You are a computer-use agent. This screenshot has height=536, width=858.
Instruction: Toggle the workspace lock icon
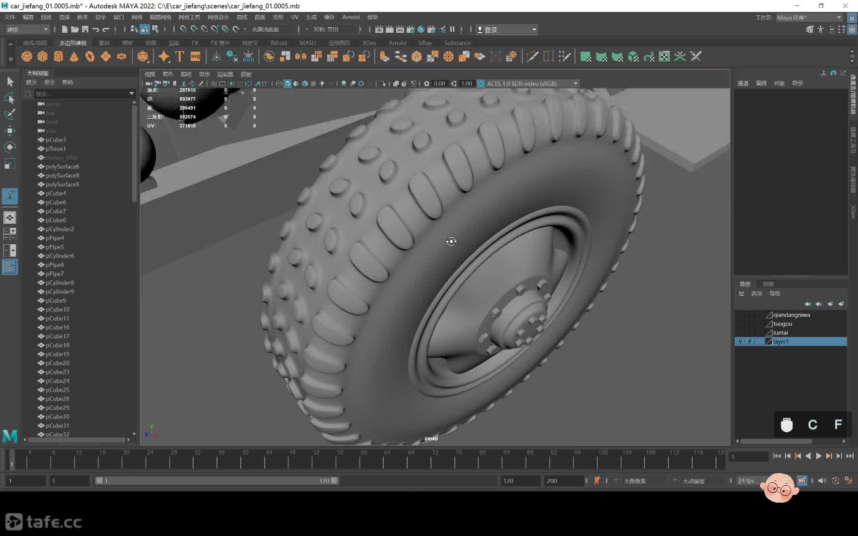point(852,17)
